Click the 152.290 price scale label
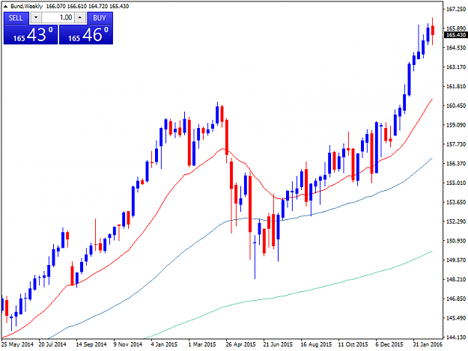The height and width of the screenshot is (351, 468). [456, 222]
